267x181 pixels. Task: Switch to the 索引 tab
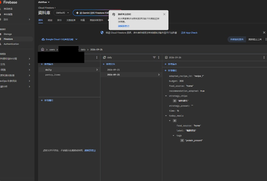59,20
